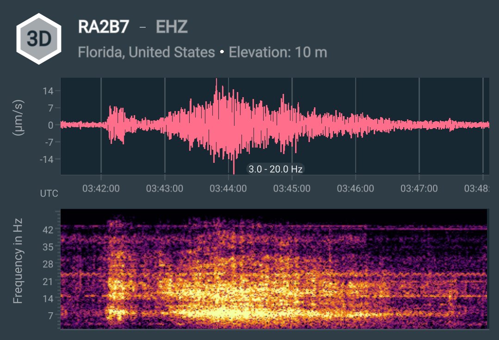This screenshot has width=499, height=340.
Task: Open the 3.0 - 20.0 Hz filter badge
Action: point(276,169)
